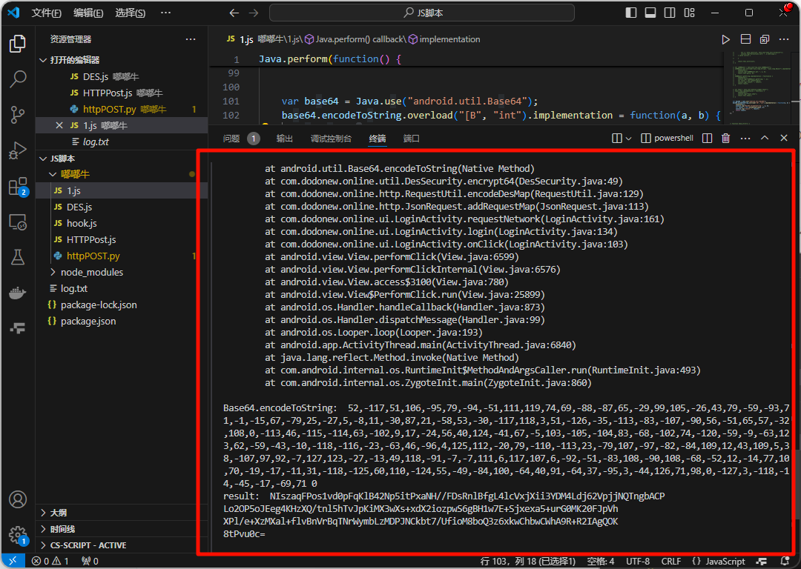Image resolution: width=801 pixels, height=569 pixels.
Task: Toggle the primary sidebar layout button
Action: [631, 13]
